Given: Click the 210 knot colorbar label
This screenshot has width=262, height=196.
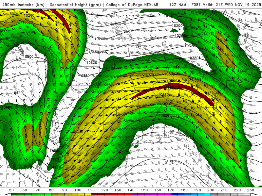Looking at the screenshot, I should pos(224,190).
